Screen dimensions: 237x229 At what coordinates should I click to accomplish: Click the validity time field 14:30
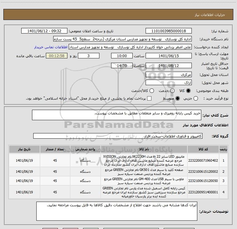pos(122,66)
